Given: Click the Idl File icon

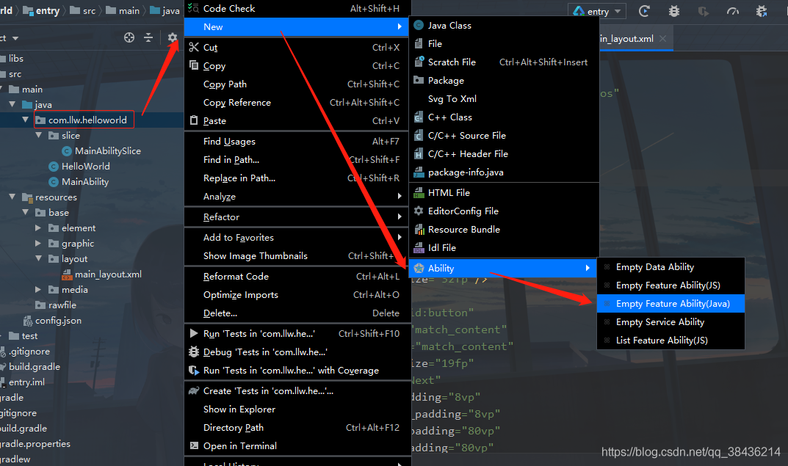Looking at the screenshot, I should 419,247.
